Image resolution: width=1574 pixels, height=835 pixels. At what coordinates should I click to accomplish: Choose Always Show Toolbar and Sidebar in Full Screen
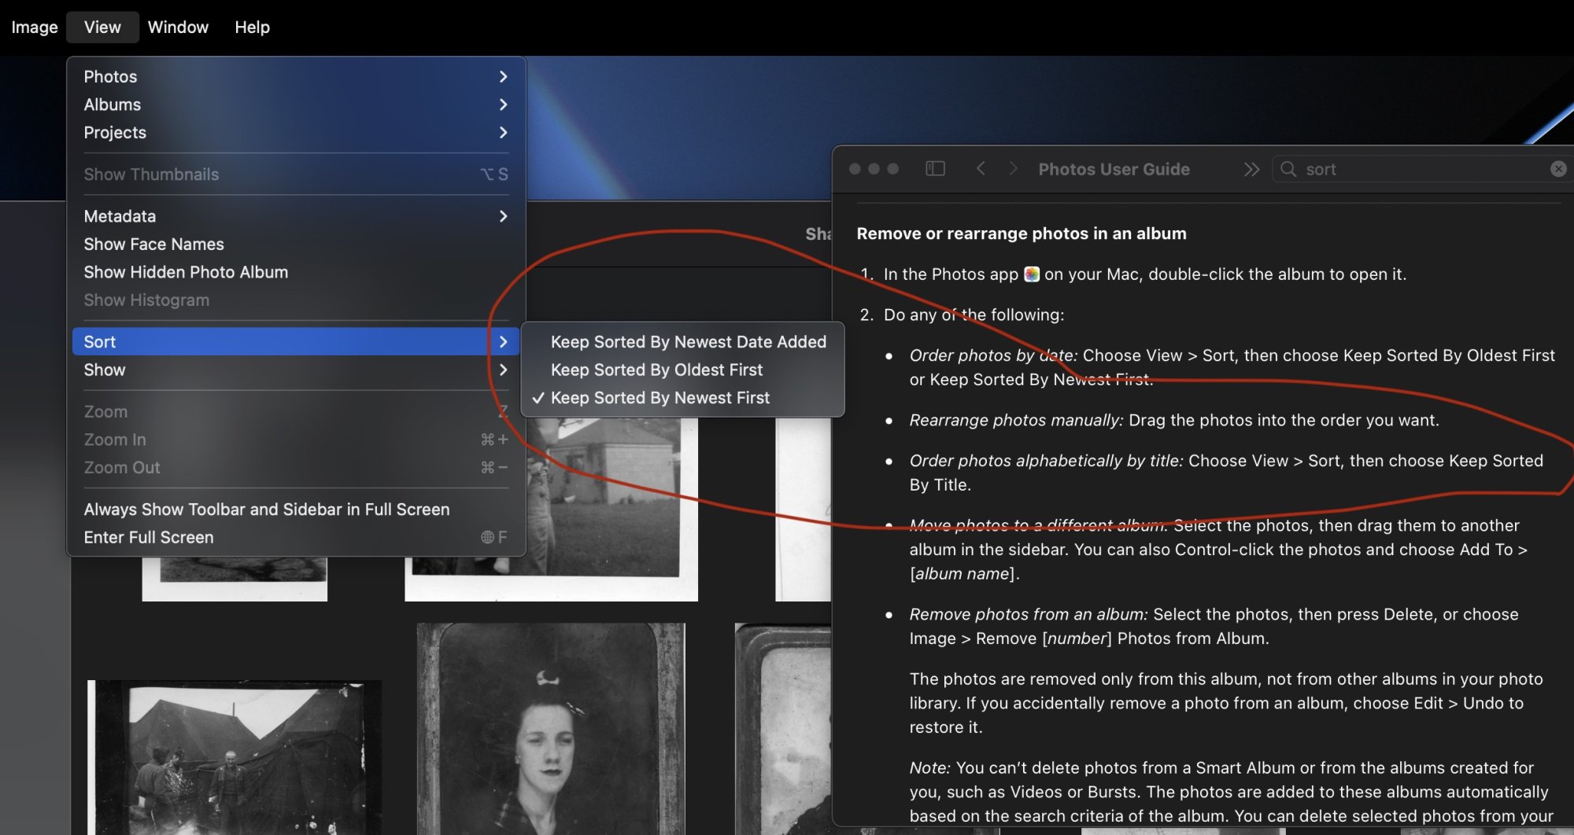[x=296, y=509]
